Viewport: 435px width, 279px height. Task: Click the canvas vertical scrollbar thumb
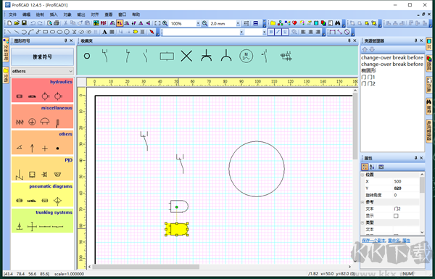click(355, 126)
